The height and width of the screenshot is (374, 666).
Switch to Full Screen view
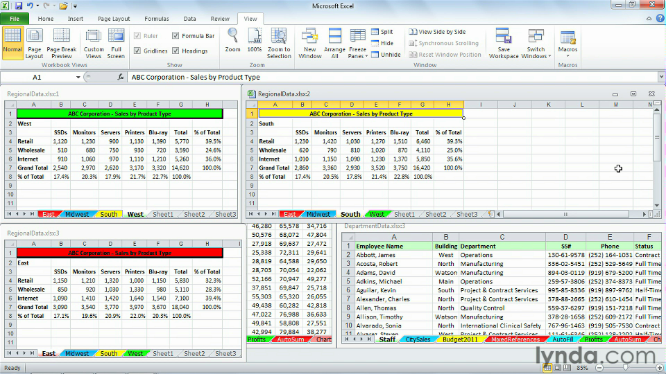[116, 43]
